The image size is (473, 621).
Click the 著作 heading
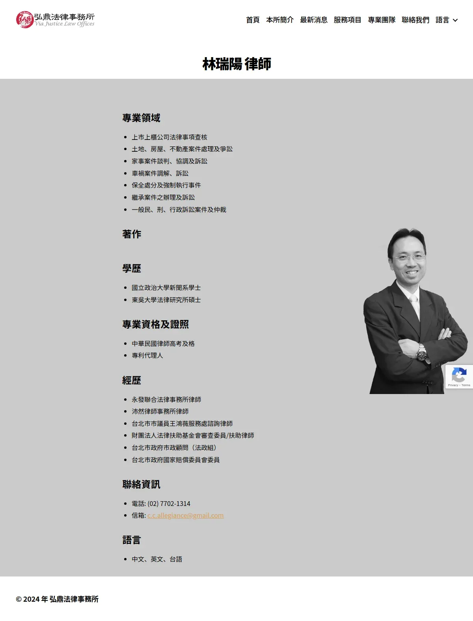(x=132, y=234)
